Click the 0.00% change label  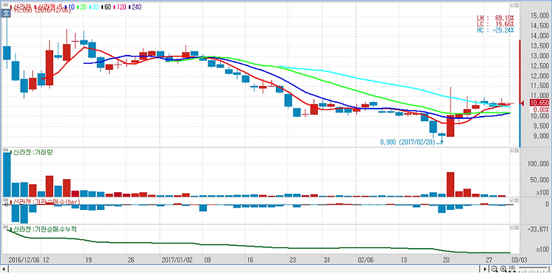542,109
